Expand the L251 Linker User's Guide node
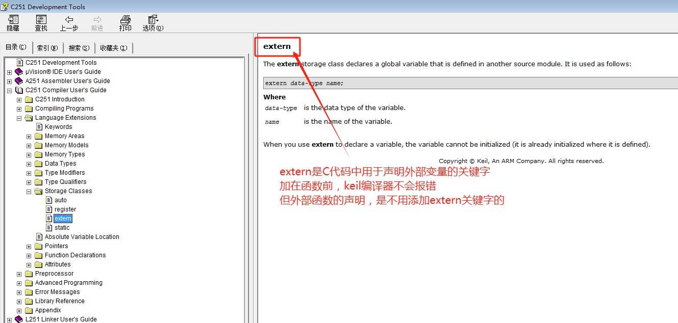Screen dimensions: 678x323 tap(10, 319)
